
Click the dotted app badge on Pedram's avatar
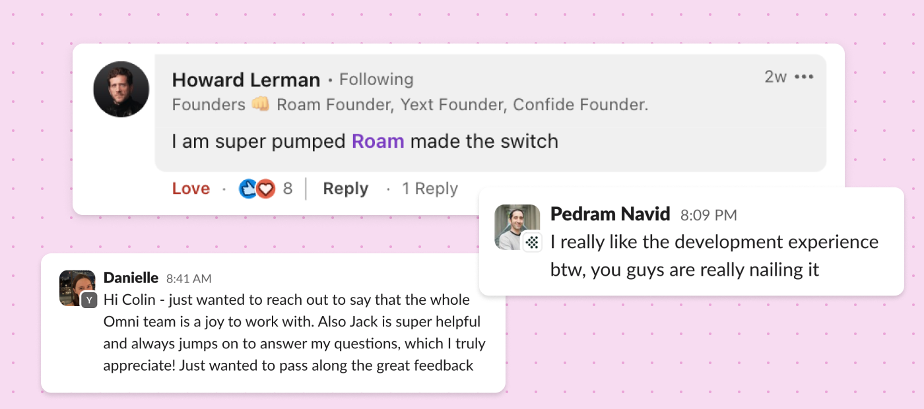coord(533,242)
